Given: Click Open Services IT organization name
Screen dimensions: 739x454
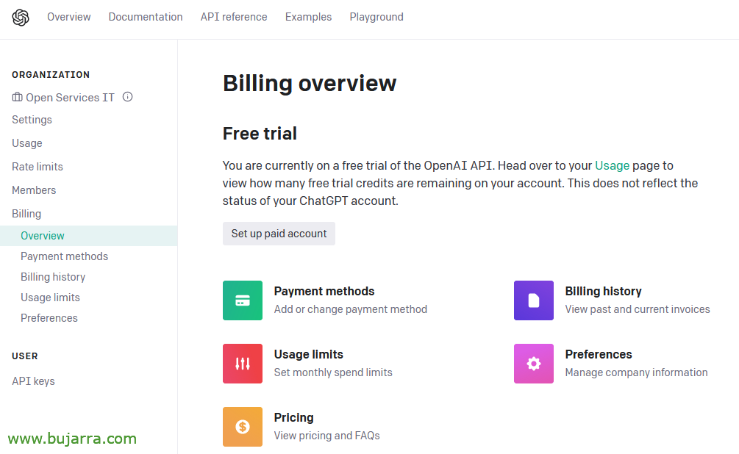Looking at the screenshot, I should click(71, 98).
